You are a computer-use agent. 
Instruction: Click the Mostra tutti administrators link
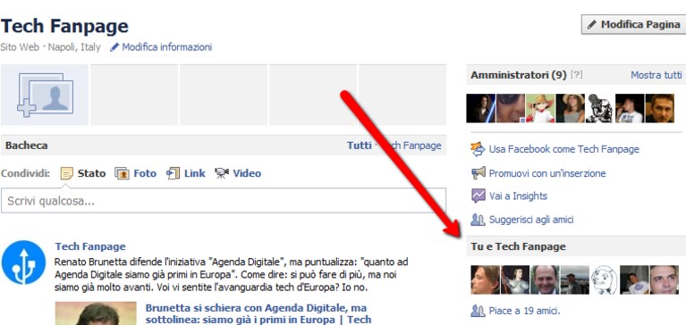click(656, 75)
